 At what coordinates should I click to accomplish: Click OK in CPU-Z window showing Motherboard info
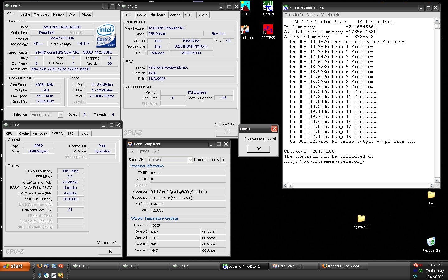(x=227, y=133)
